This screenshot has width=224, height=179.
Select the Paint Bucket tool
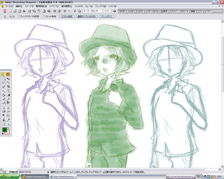point(4,95)
